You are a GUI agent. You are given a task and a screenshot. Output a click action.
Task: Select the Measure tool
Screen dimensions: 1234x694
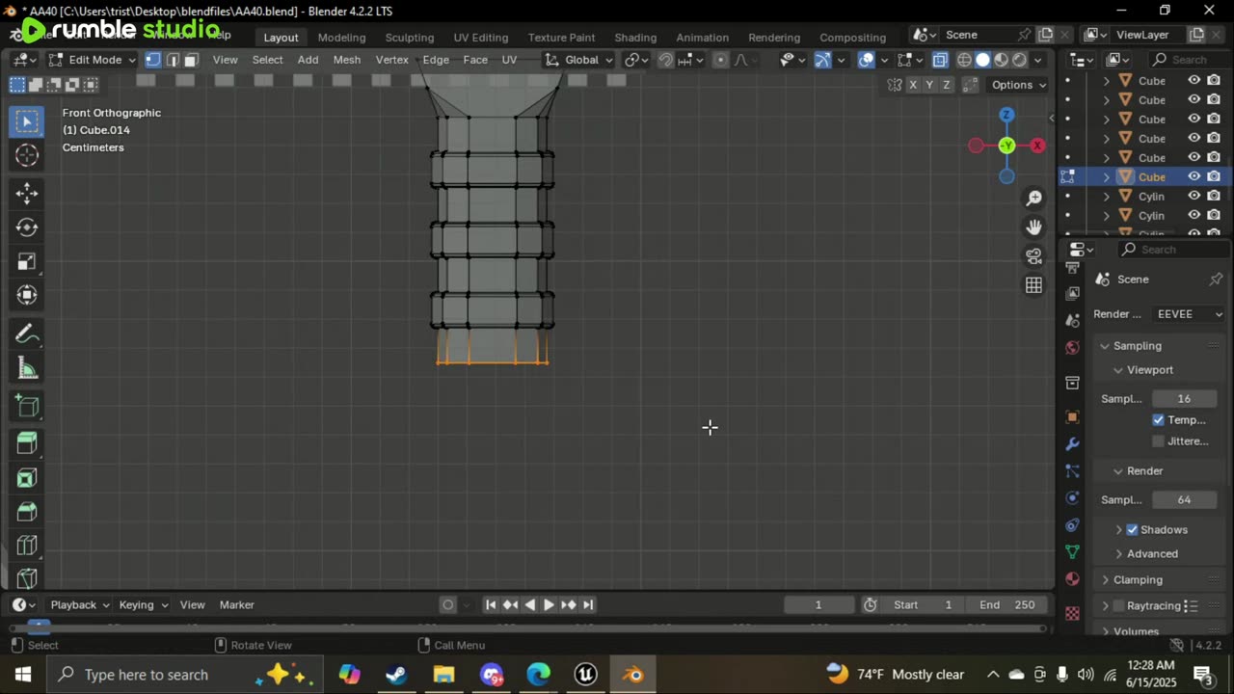27,369
